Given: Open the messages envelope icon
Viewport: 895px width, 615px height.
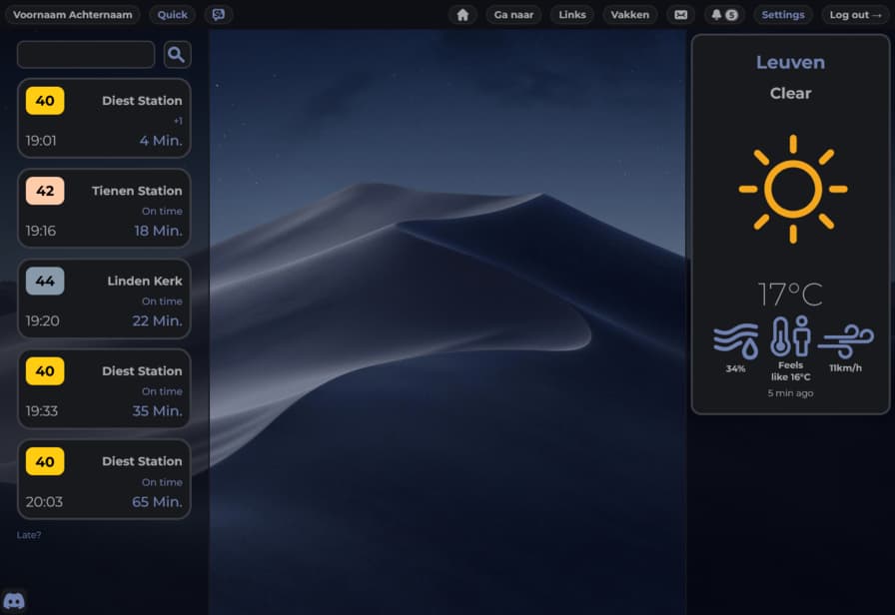Looking at the screenshot, I should pyautogui.click(x=680, y=15).
